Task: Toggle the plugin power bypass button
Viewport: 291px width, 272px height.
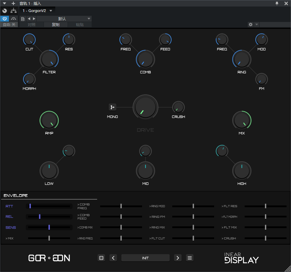Action: pyautogui.click(x=4, y=19)
